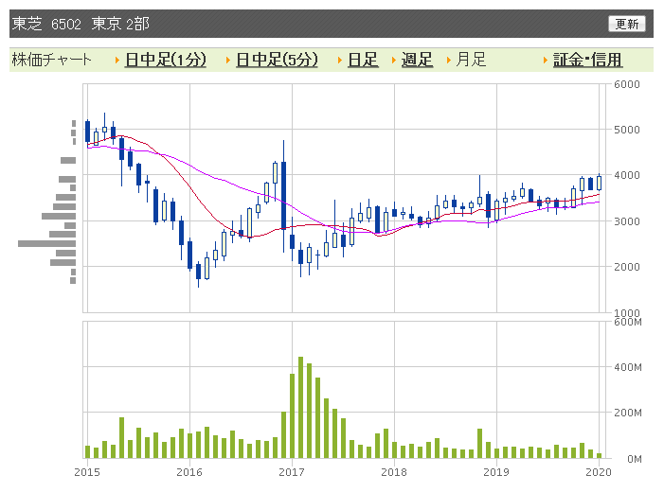The width and height of the screenshot is (664, 493).
Task: Click the longest gray price-distribution bar
Action: (47, 243)
